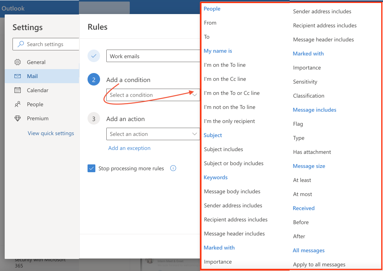Image resolution: width=383 pixels, height=271 pixels.
Task: Select Before under Received conditions
Action: coord(301,222)
